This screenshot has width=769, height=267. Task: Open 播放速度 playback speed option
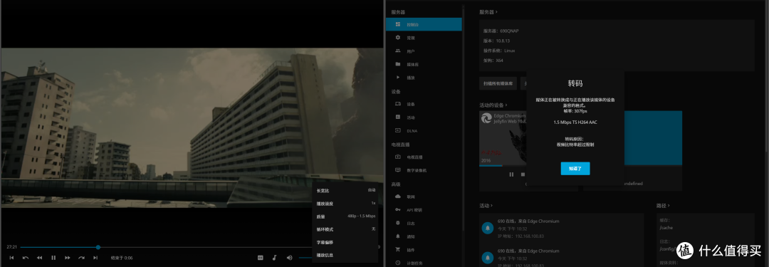click(345, 203)
